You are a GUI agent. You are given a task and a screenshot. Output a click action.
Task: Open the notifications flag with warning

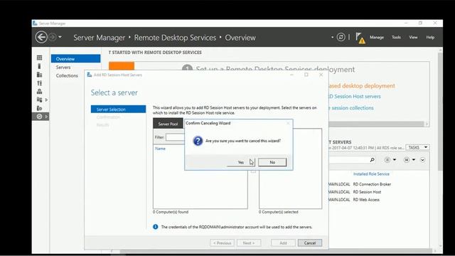tap(360, 38)
